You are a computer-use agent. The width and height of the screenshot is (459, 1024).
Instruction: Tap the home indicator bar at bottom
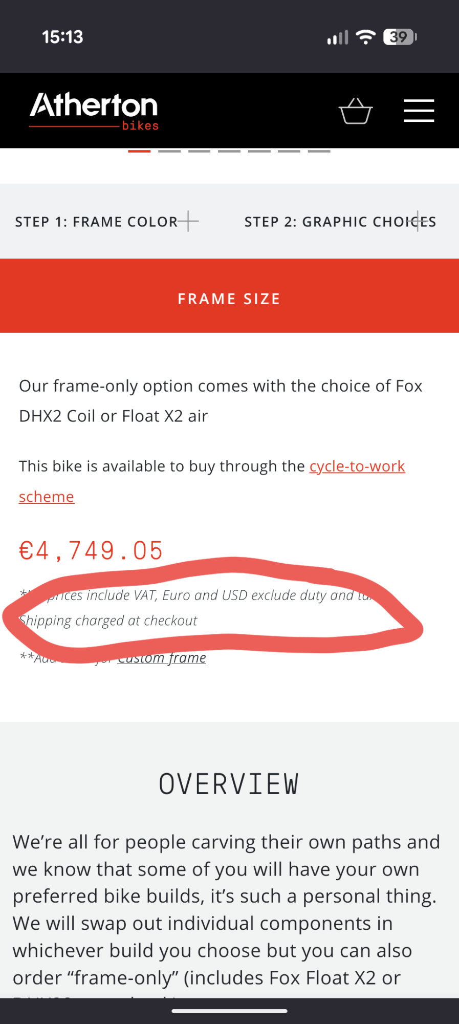click(x=229, y=1011)
